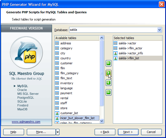Select film_category in available tables
Viewport: 166px width, 138px height.
click(69, 73)
